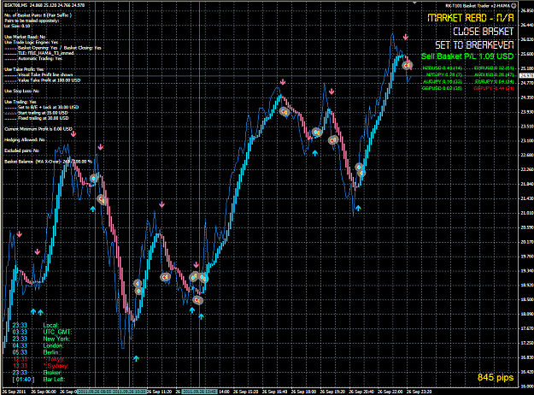Click the Use Stop Loss: No line
Screen dimensions: 534x395
tap(21, 91)
